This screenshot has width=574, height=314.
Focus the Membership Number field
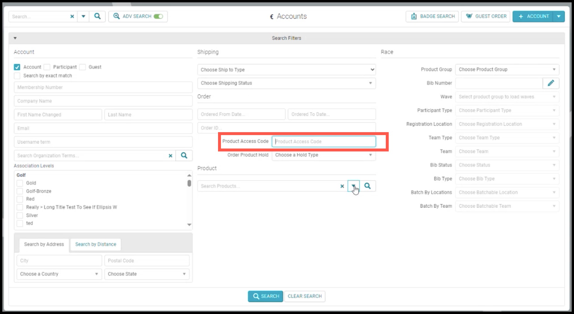point(103,87)
